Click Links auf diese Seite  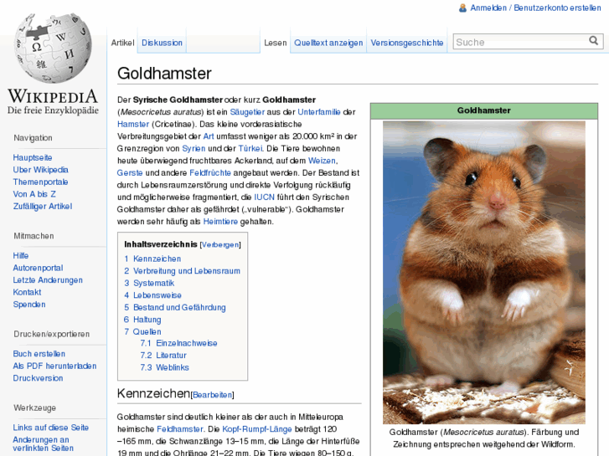click(x=50, y=428)
